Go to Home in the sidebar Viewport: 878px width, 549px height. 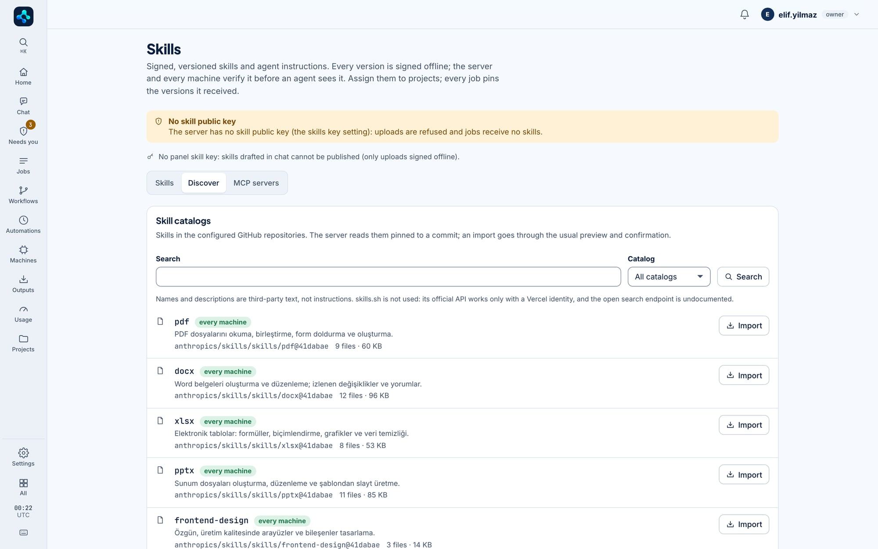click(23, 76)
